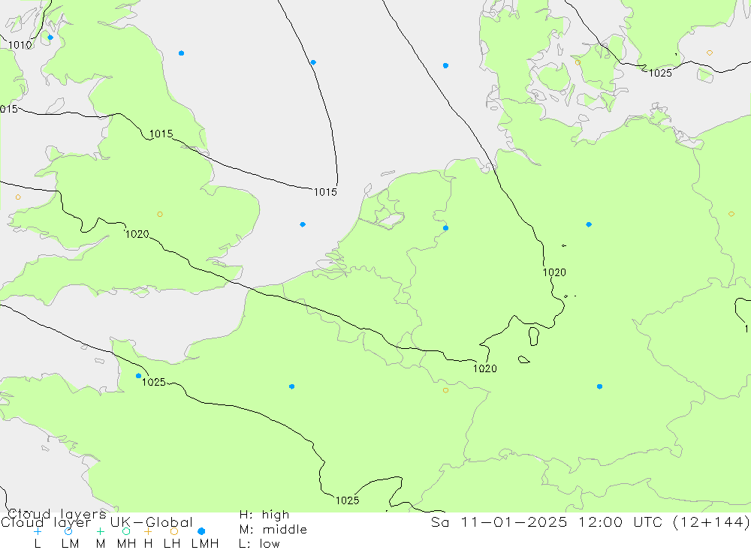
Task: Select blue cloud marker over northern France
Action: pos(291,386)
